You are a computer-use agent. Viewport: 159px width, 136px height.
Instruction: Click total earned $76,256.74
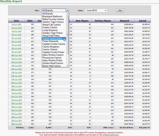click(144, 128)
